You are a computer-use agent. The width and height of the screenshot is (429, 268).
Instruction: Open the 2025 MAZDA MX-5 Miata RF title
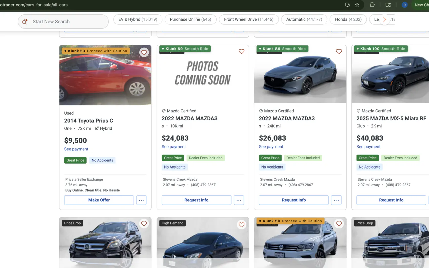click(x=391, y=118)
